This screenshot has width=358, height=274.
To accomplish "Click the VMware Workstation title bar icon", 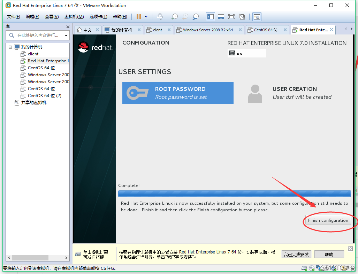I will pyautogui.click(x=8, y=5).
